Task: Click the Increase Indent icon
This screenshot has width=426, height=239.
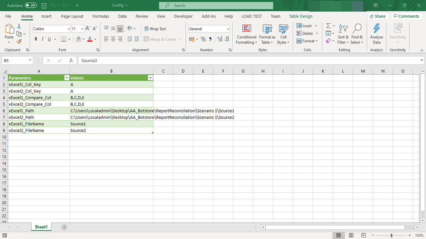Action: click(137, 39)
